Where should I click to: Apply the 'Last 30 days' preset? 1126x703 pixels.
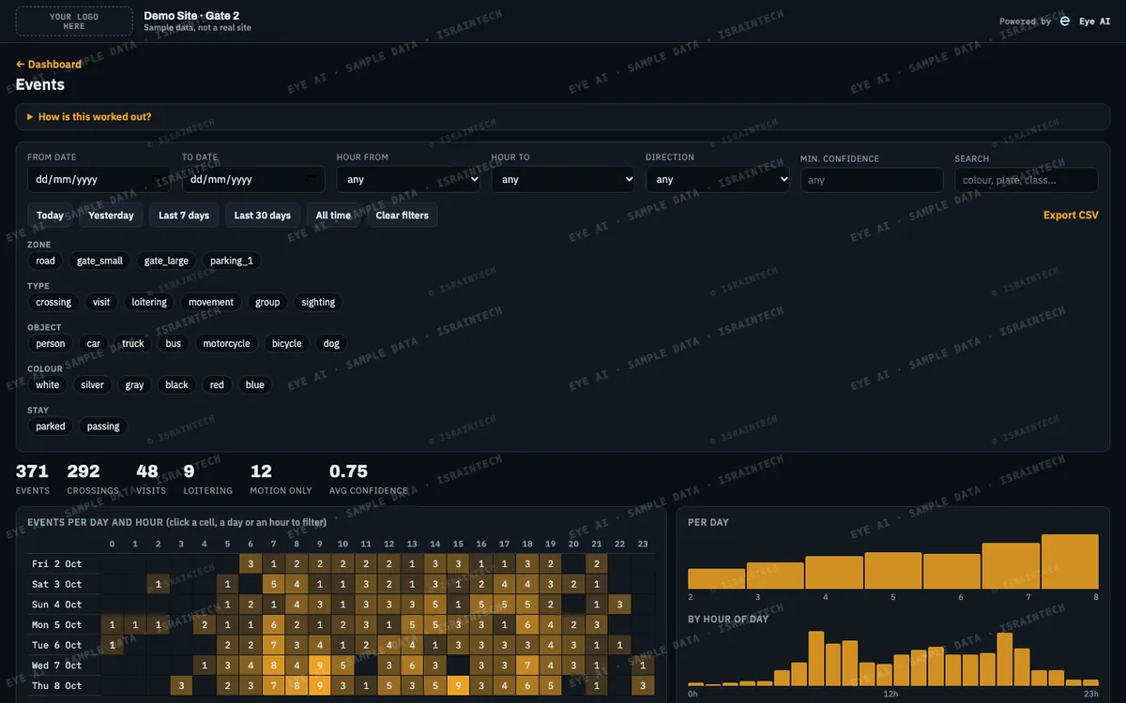pyautogui.click(x=263, y=216)
